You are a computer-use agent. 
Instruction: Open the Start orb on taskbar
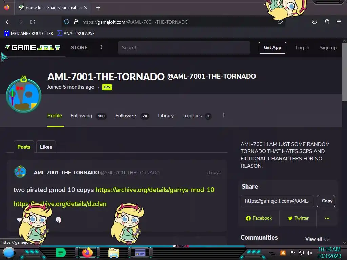[x=9, y=253]
